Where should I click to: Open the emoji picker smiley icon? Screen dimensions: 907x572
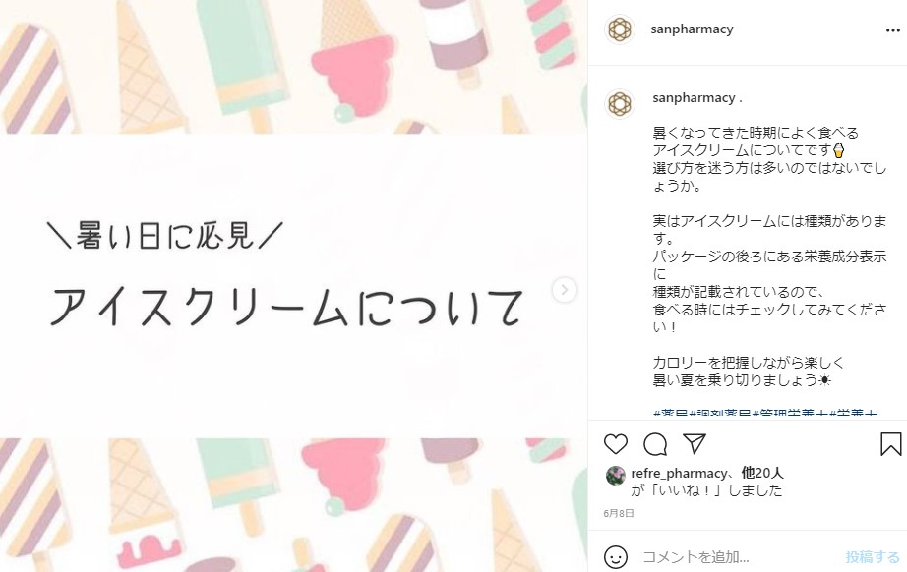616,557
